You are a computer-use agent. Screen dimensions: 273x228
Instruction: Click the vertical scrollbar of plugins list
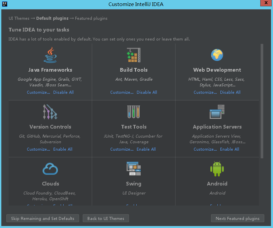tap(262, 101)
